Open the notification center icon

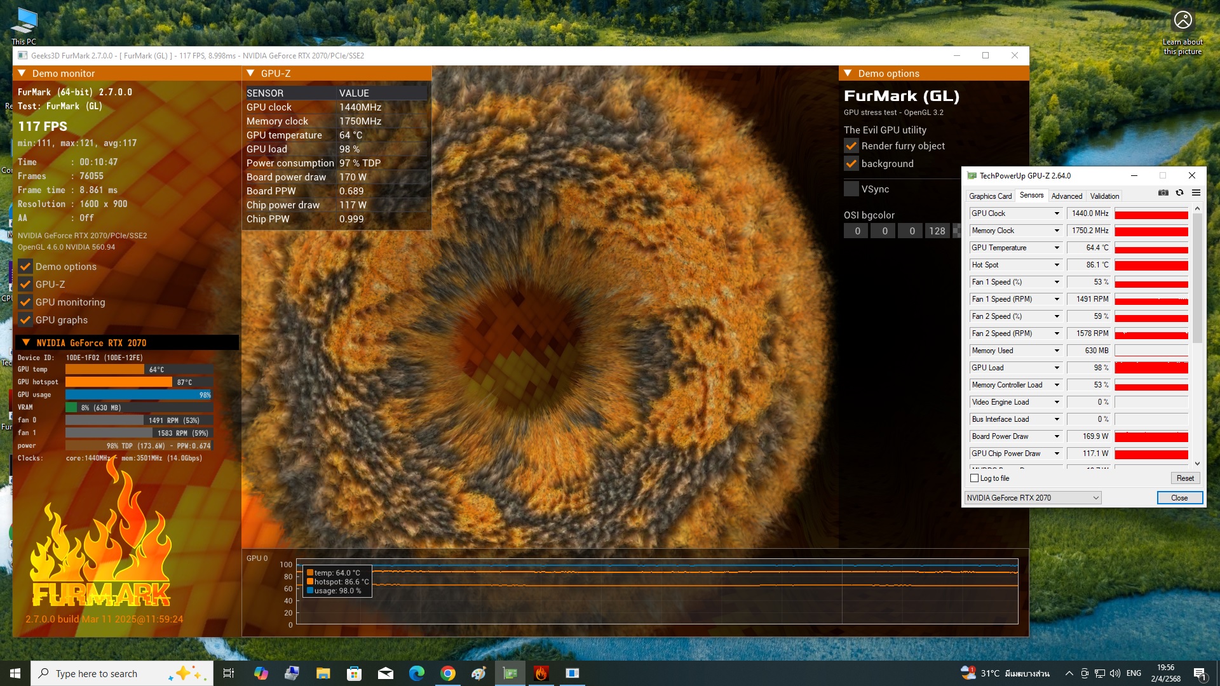click(x=1200, y=673)
